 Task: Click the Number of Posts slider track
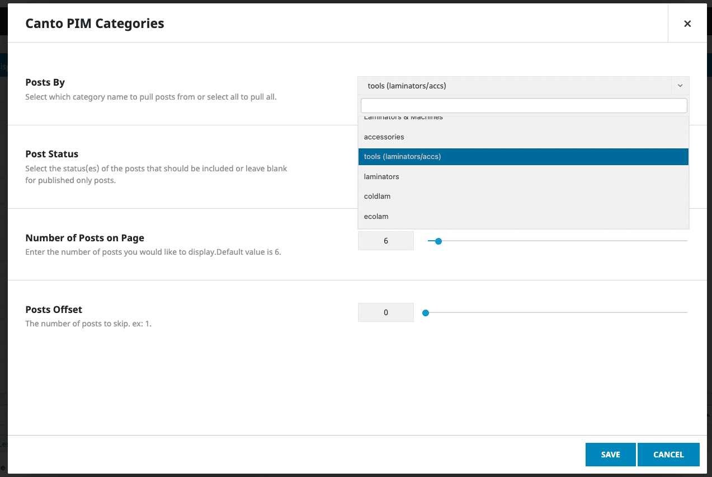(x=559, y=241)
